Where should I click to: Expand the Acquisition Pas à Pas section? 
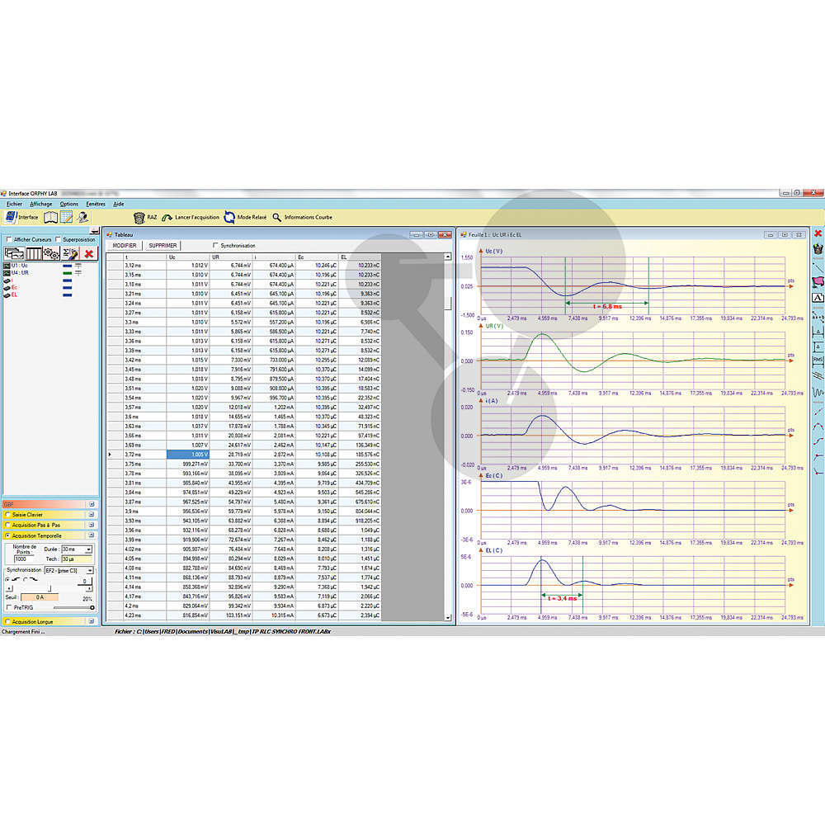(x=92, y=525)
